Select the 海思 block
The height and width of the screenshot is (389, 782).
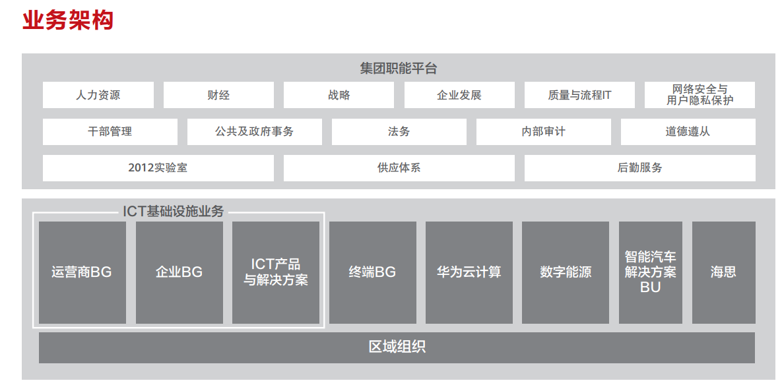pos(724,272)
